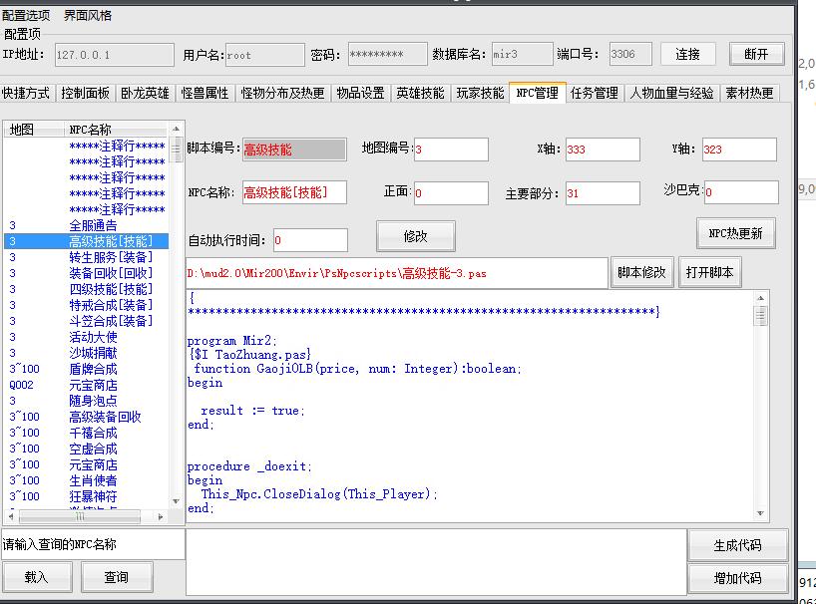Screen dimensions: 816x604
Task: Select 沙城捐献 in NPC list
Action: click(93, 353)
